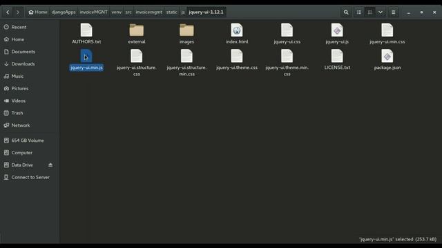442x248 pixels.
Task: Navigate to Home in the path bar
Action: (38, 12)
